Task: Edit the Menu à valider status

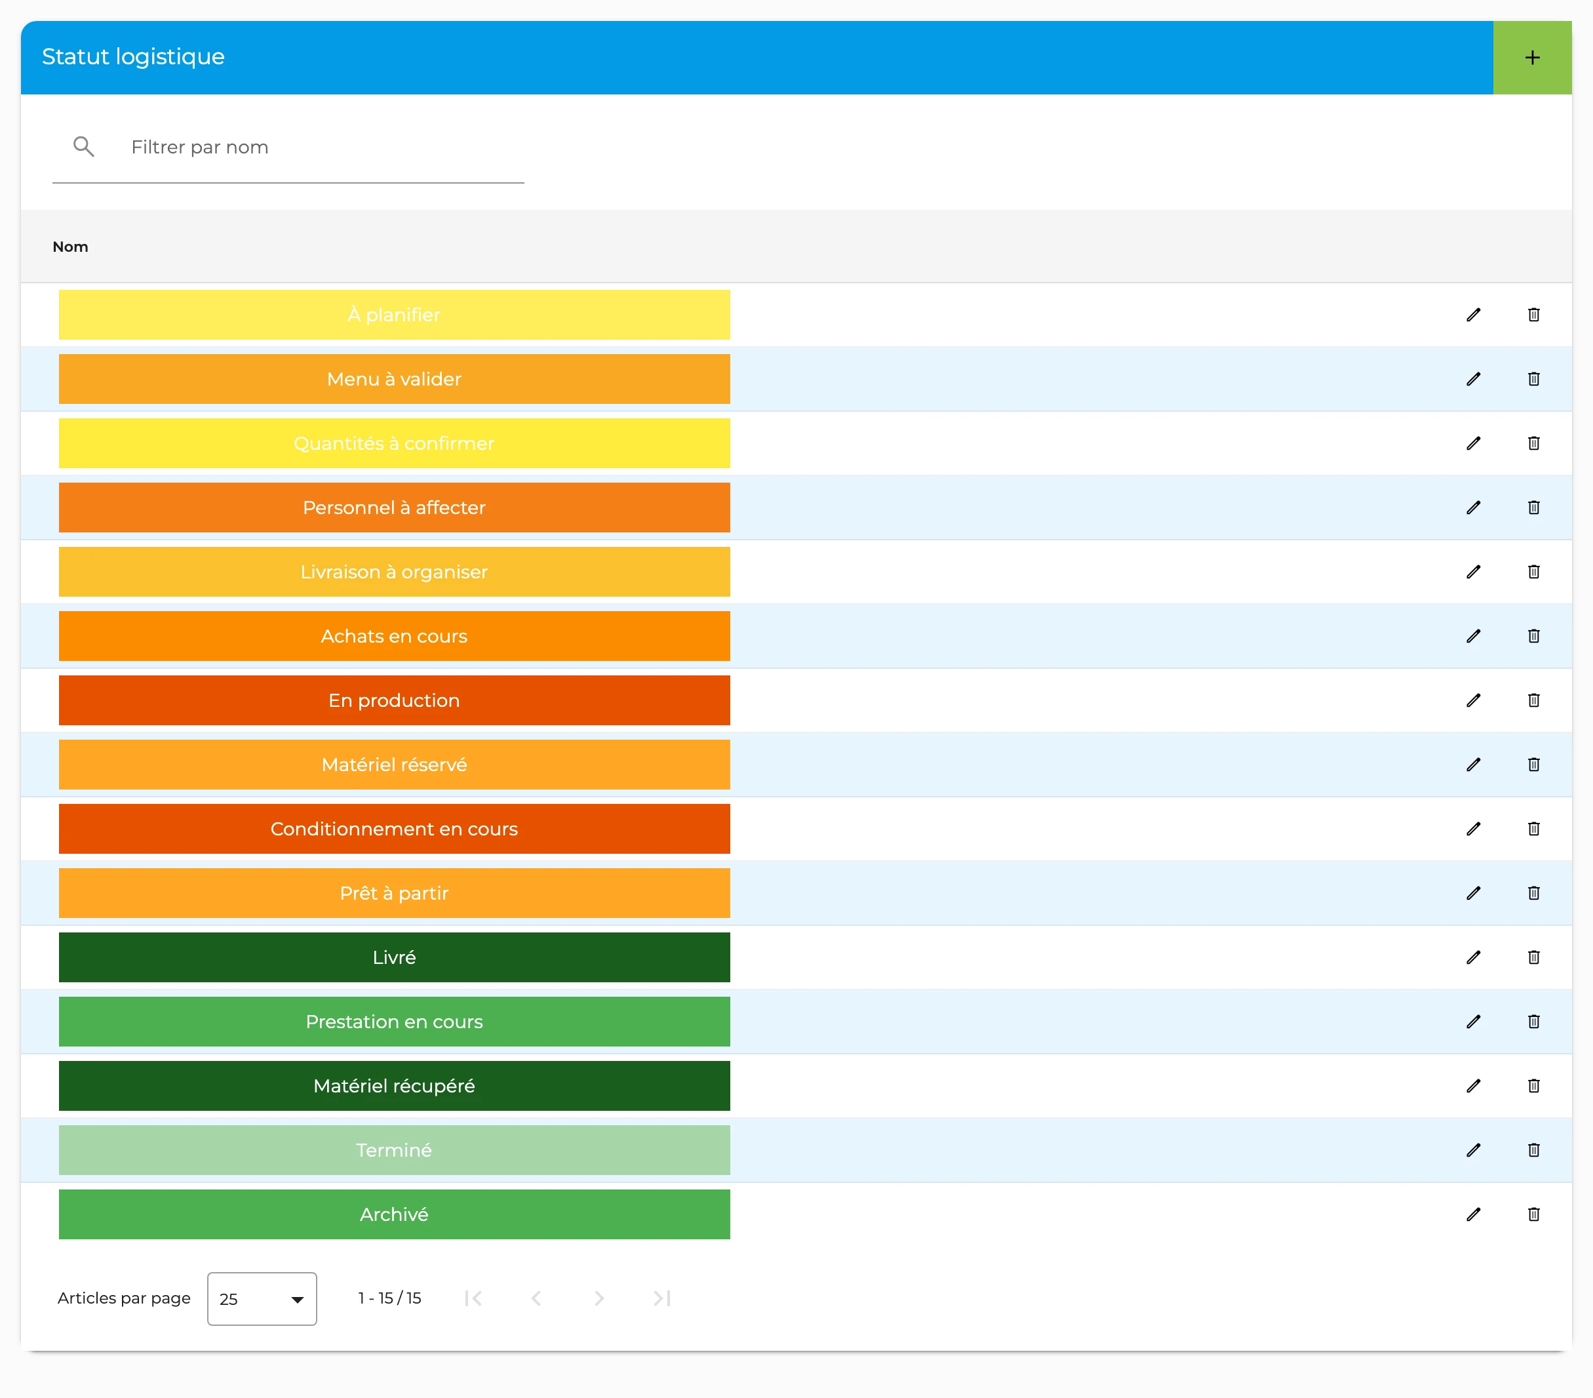Action: pyautogui.click(x=1473, y=379)
